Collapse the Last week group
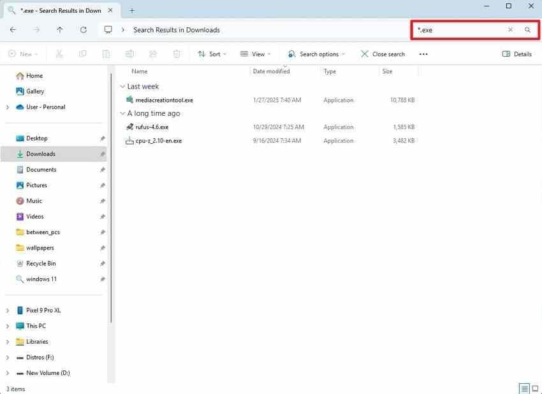Image resolution: width=542 pixels, height=394 pixels. pos(122,87)
